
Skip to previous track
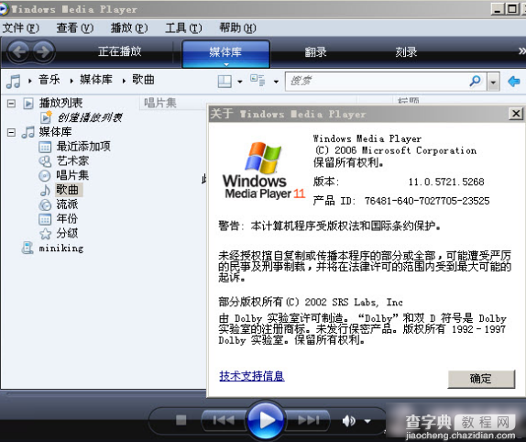point(224,420)
